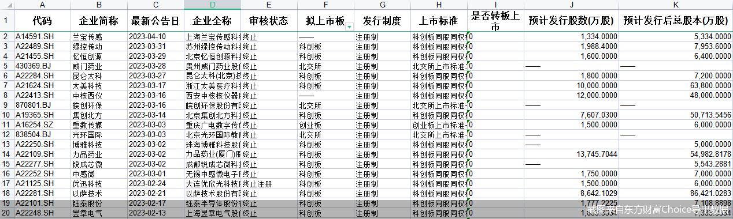Click the value cell 13,745.7044
The width and height of the screenshot is (733, 219).
pyautogui.click(x=571, y=154)
